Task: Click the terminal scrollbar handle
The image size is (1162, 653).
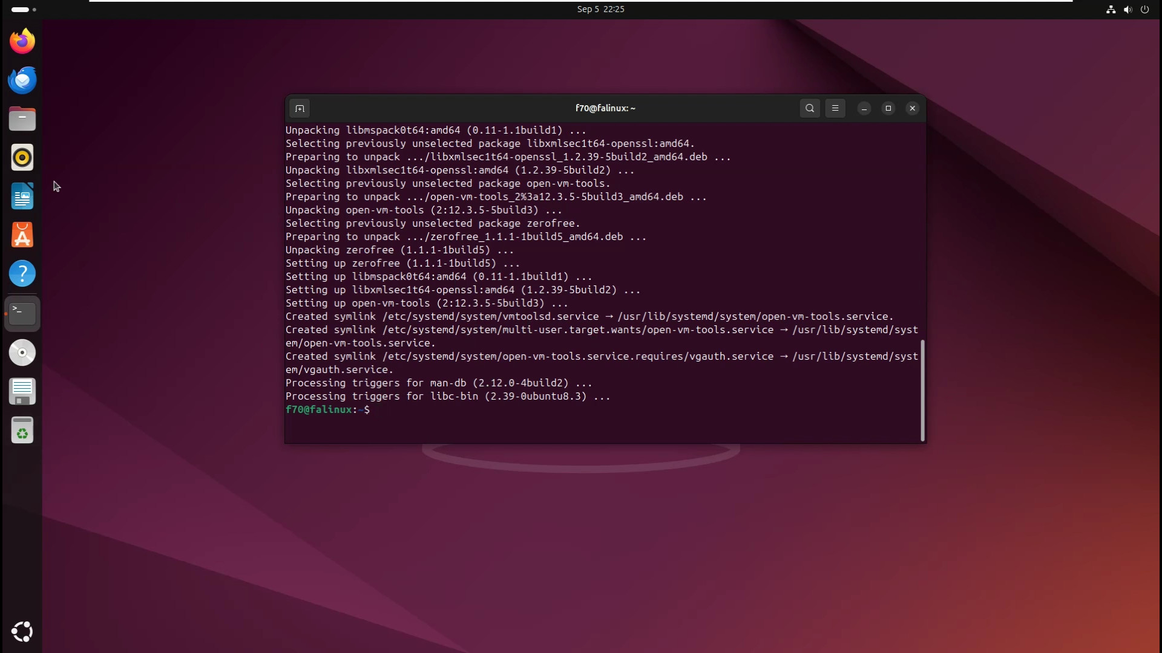Action: [x=922, y=391]
